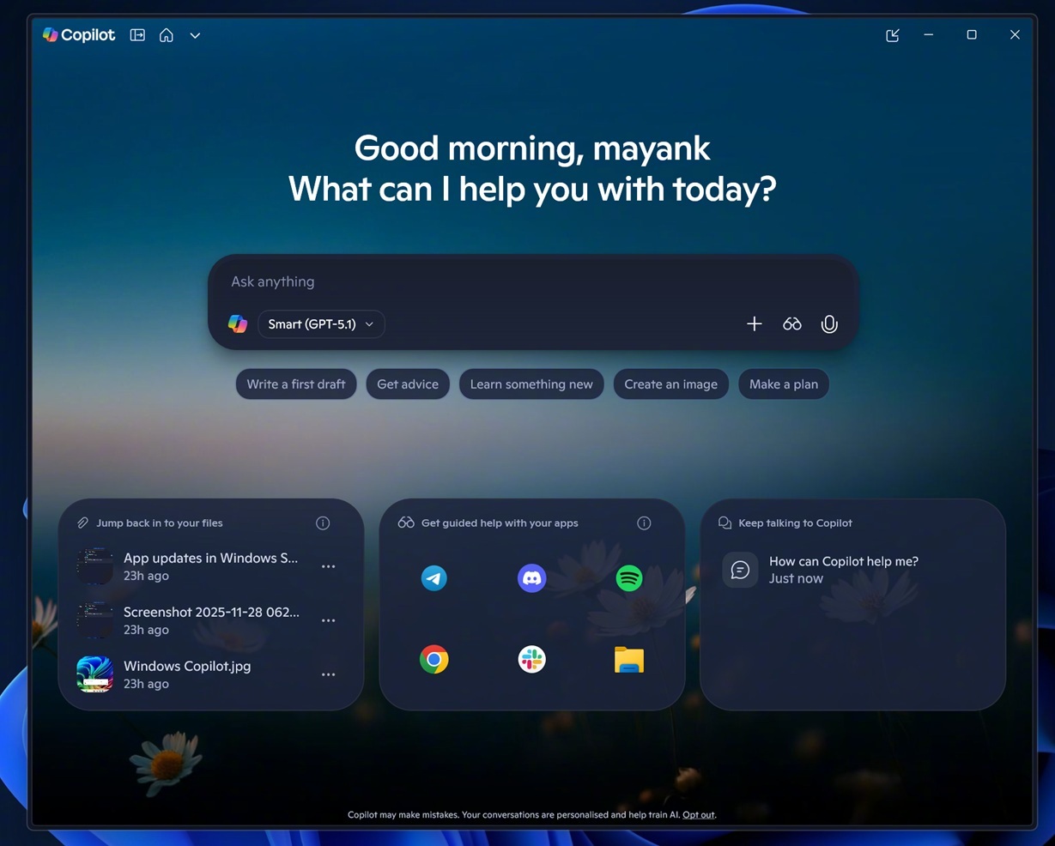Click the microphone voice icon
This screenshot has height=846, width=1055.
click(x=829, y=324)
